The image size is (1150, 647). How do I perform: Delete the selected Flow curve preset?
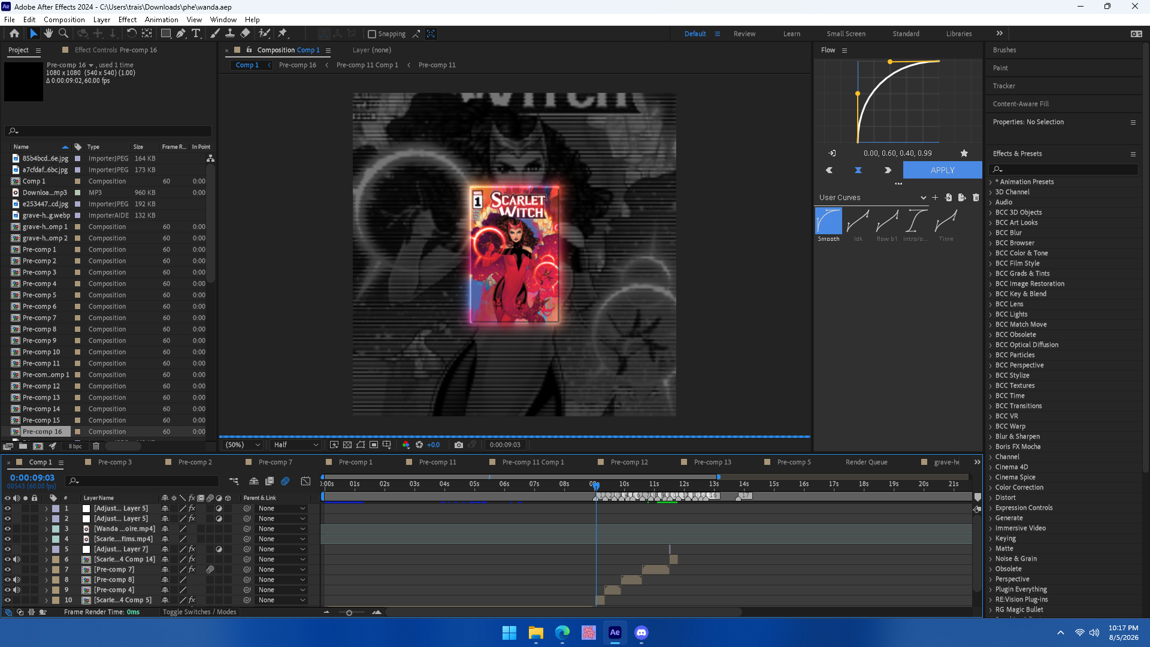pos(976,198)
